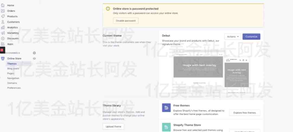Select Themes submenu item

(x=12, y=64)
